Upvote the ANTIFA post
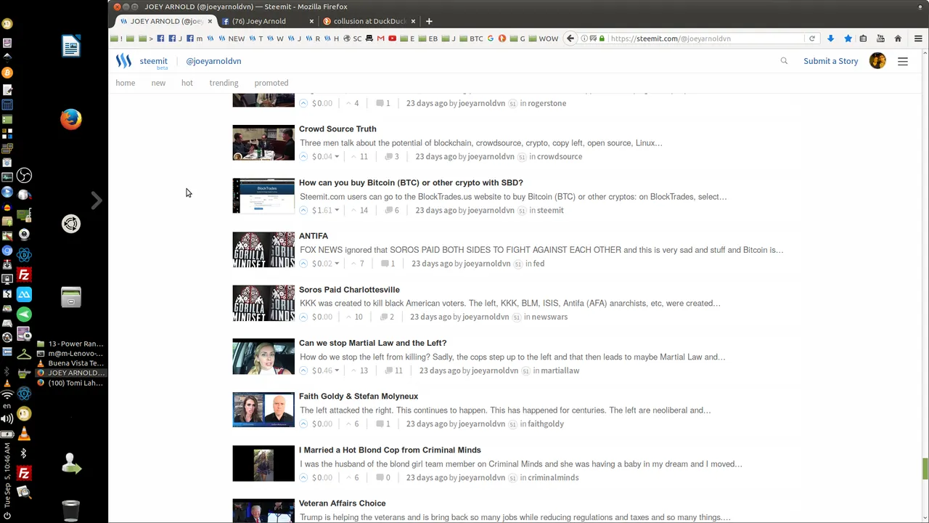The width and height of the screenshot is (929, 523). (x=303, y=264)
